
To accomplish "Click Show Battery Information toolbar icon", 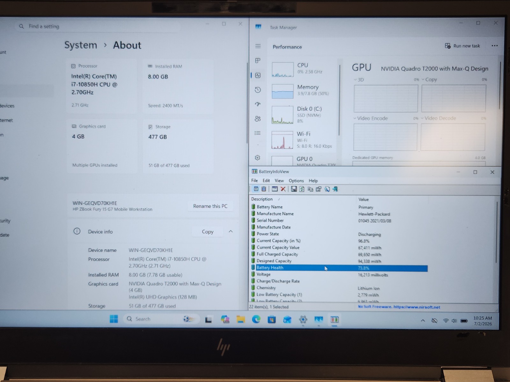I will (256, 189).
